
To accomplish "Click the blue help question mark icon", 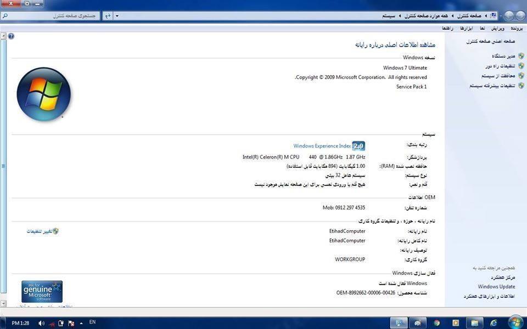I will 11,36.
